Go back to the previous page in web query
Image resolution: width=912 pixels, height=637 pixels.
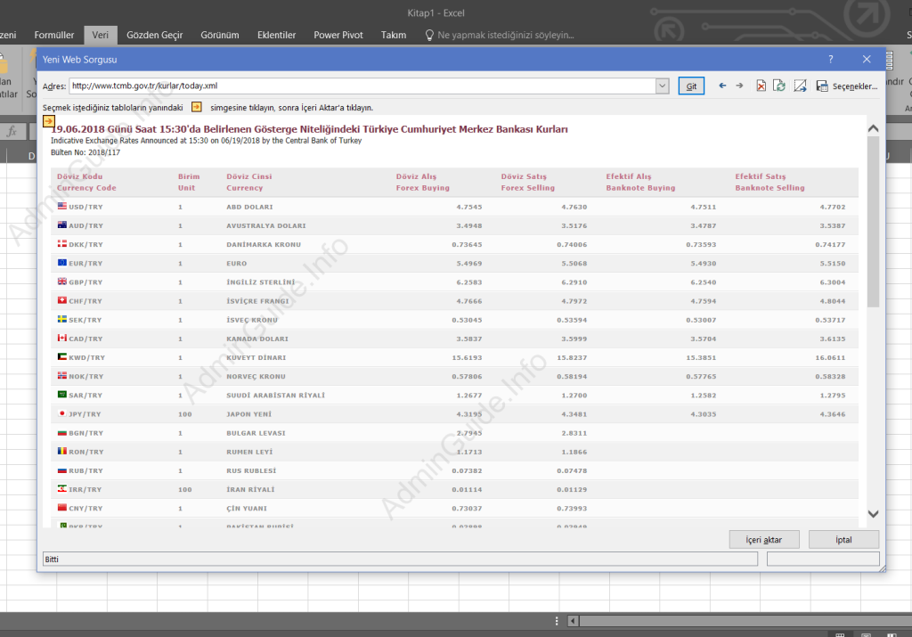pos(722,86)
